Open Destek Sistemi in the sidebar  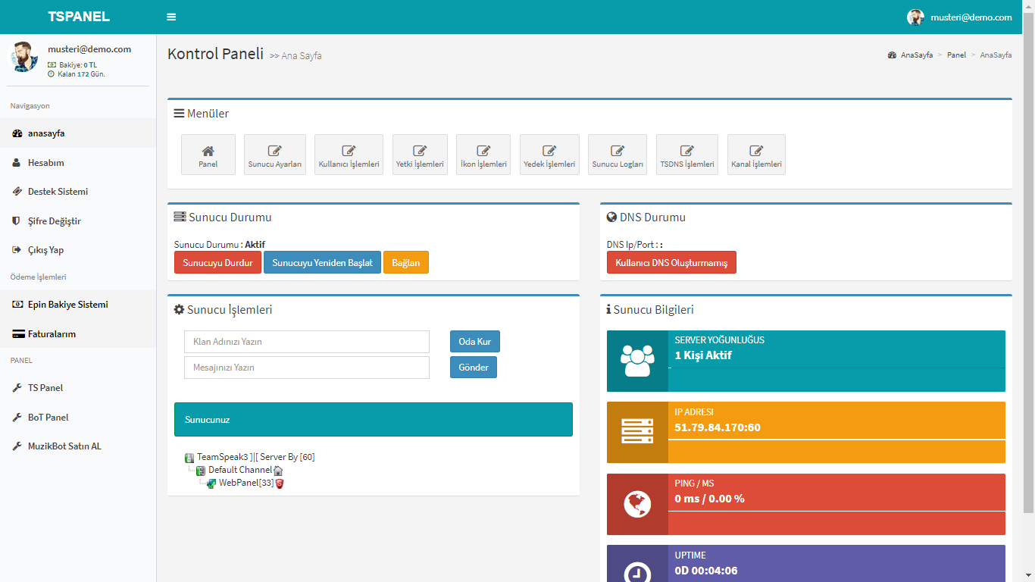(78, 191)
